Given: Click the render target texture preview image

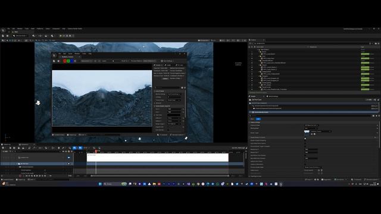Looking at the screenshot, I should pyautogui.click(x=102, y=98).
